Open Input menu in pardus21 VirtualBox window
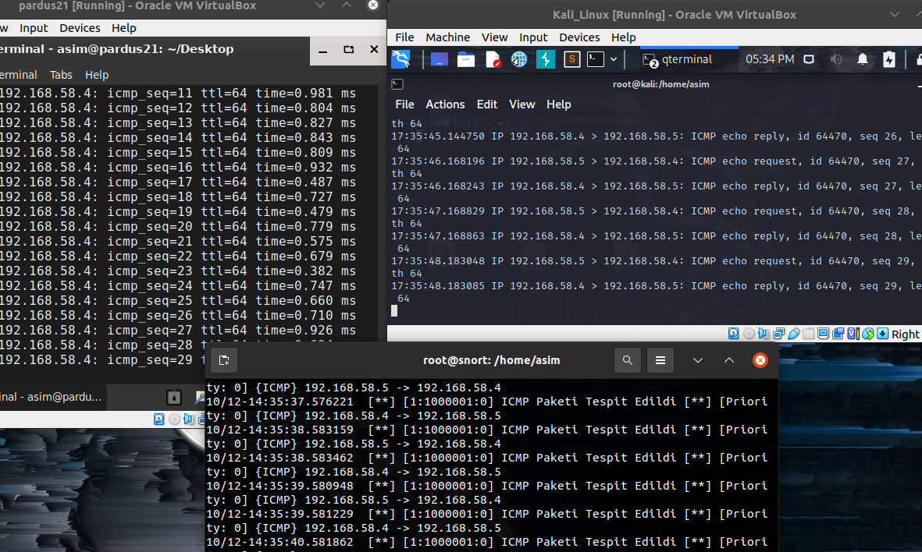The height and width of the screenshot is (552, 922). pos(34,28)
